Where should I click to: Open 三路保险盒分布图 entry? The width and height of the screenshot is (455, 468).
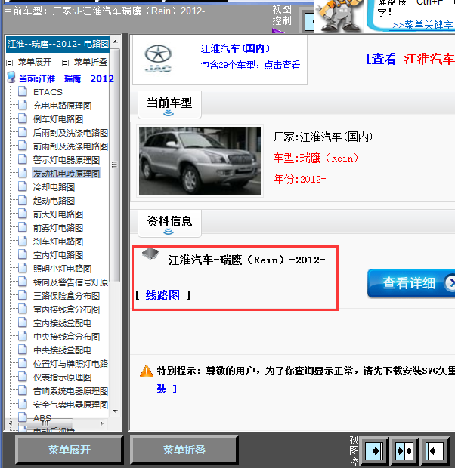click(66, 296)
